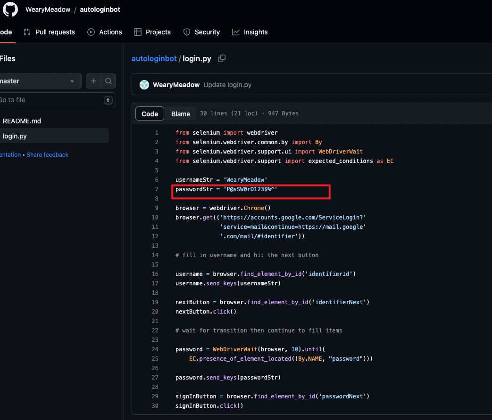The width and height of the screenshot is (492, 420).
Task: Open README.md in the file tree
Action: pos(22,121)
